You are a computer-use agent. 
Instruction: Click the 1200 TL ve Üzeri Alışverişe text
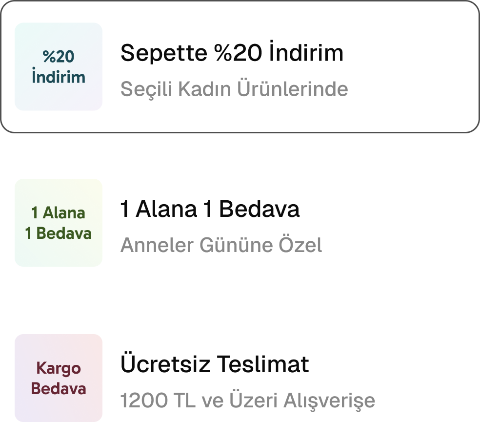click(248, 400)
